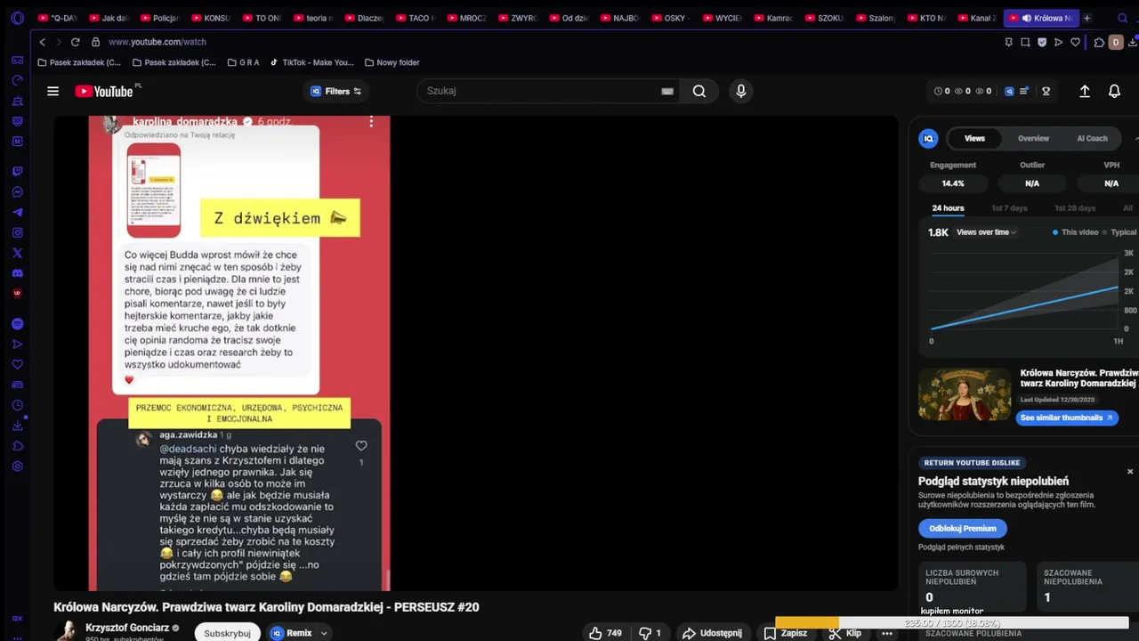Switch to the "Kamrac" browser tab
The height and width of the screenshot is (641, 1139).
pos(772,18)
